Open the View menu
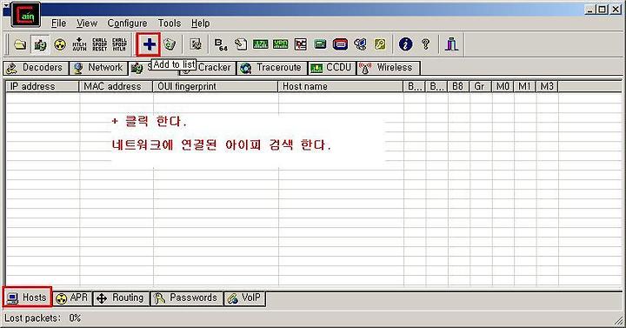 87,23
